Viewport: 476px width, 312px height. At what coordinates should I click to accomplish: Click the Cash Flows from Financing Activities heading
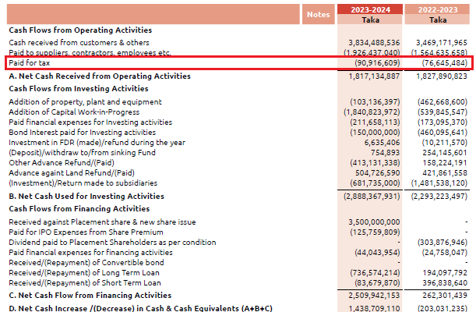coord(79,208)
